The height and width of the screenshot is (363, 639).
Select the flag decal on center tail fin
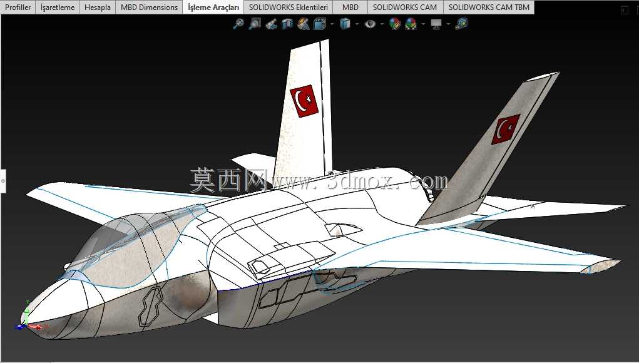coord(304,101)
